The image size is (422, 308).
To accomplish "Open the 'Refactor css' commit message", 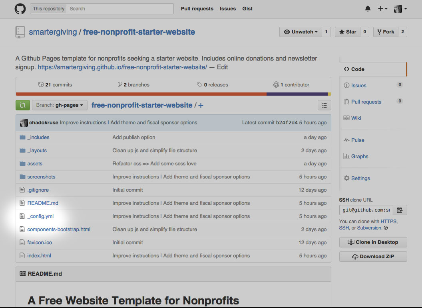I will [x=155, y=164].
